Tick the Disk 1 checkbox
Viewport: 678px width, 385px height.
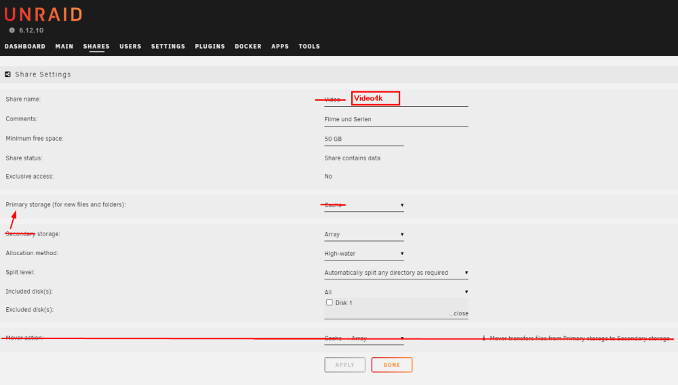[x=330, y=302]
